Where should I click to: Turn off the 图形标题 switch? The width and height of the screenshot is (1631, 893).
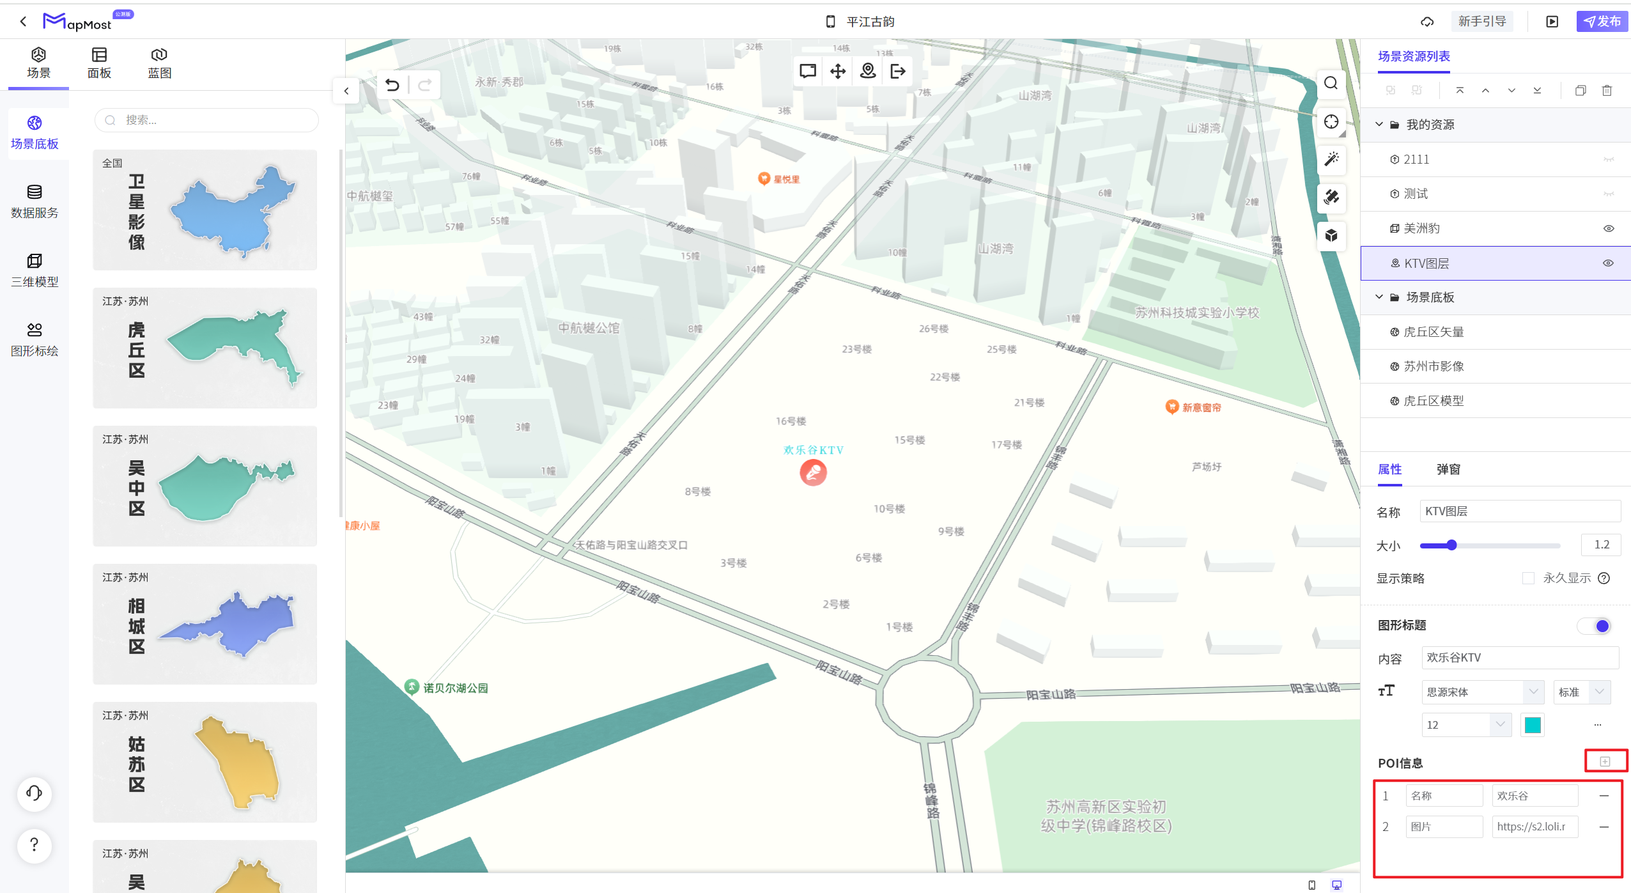coord(1594,626)
